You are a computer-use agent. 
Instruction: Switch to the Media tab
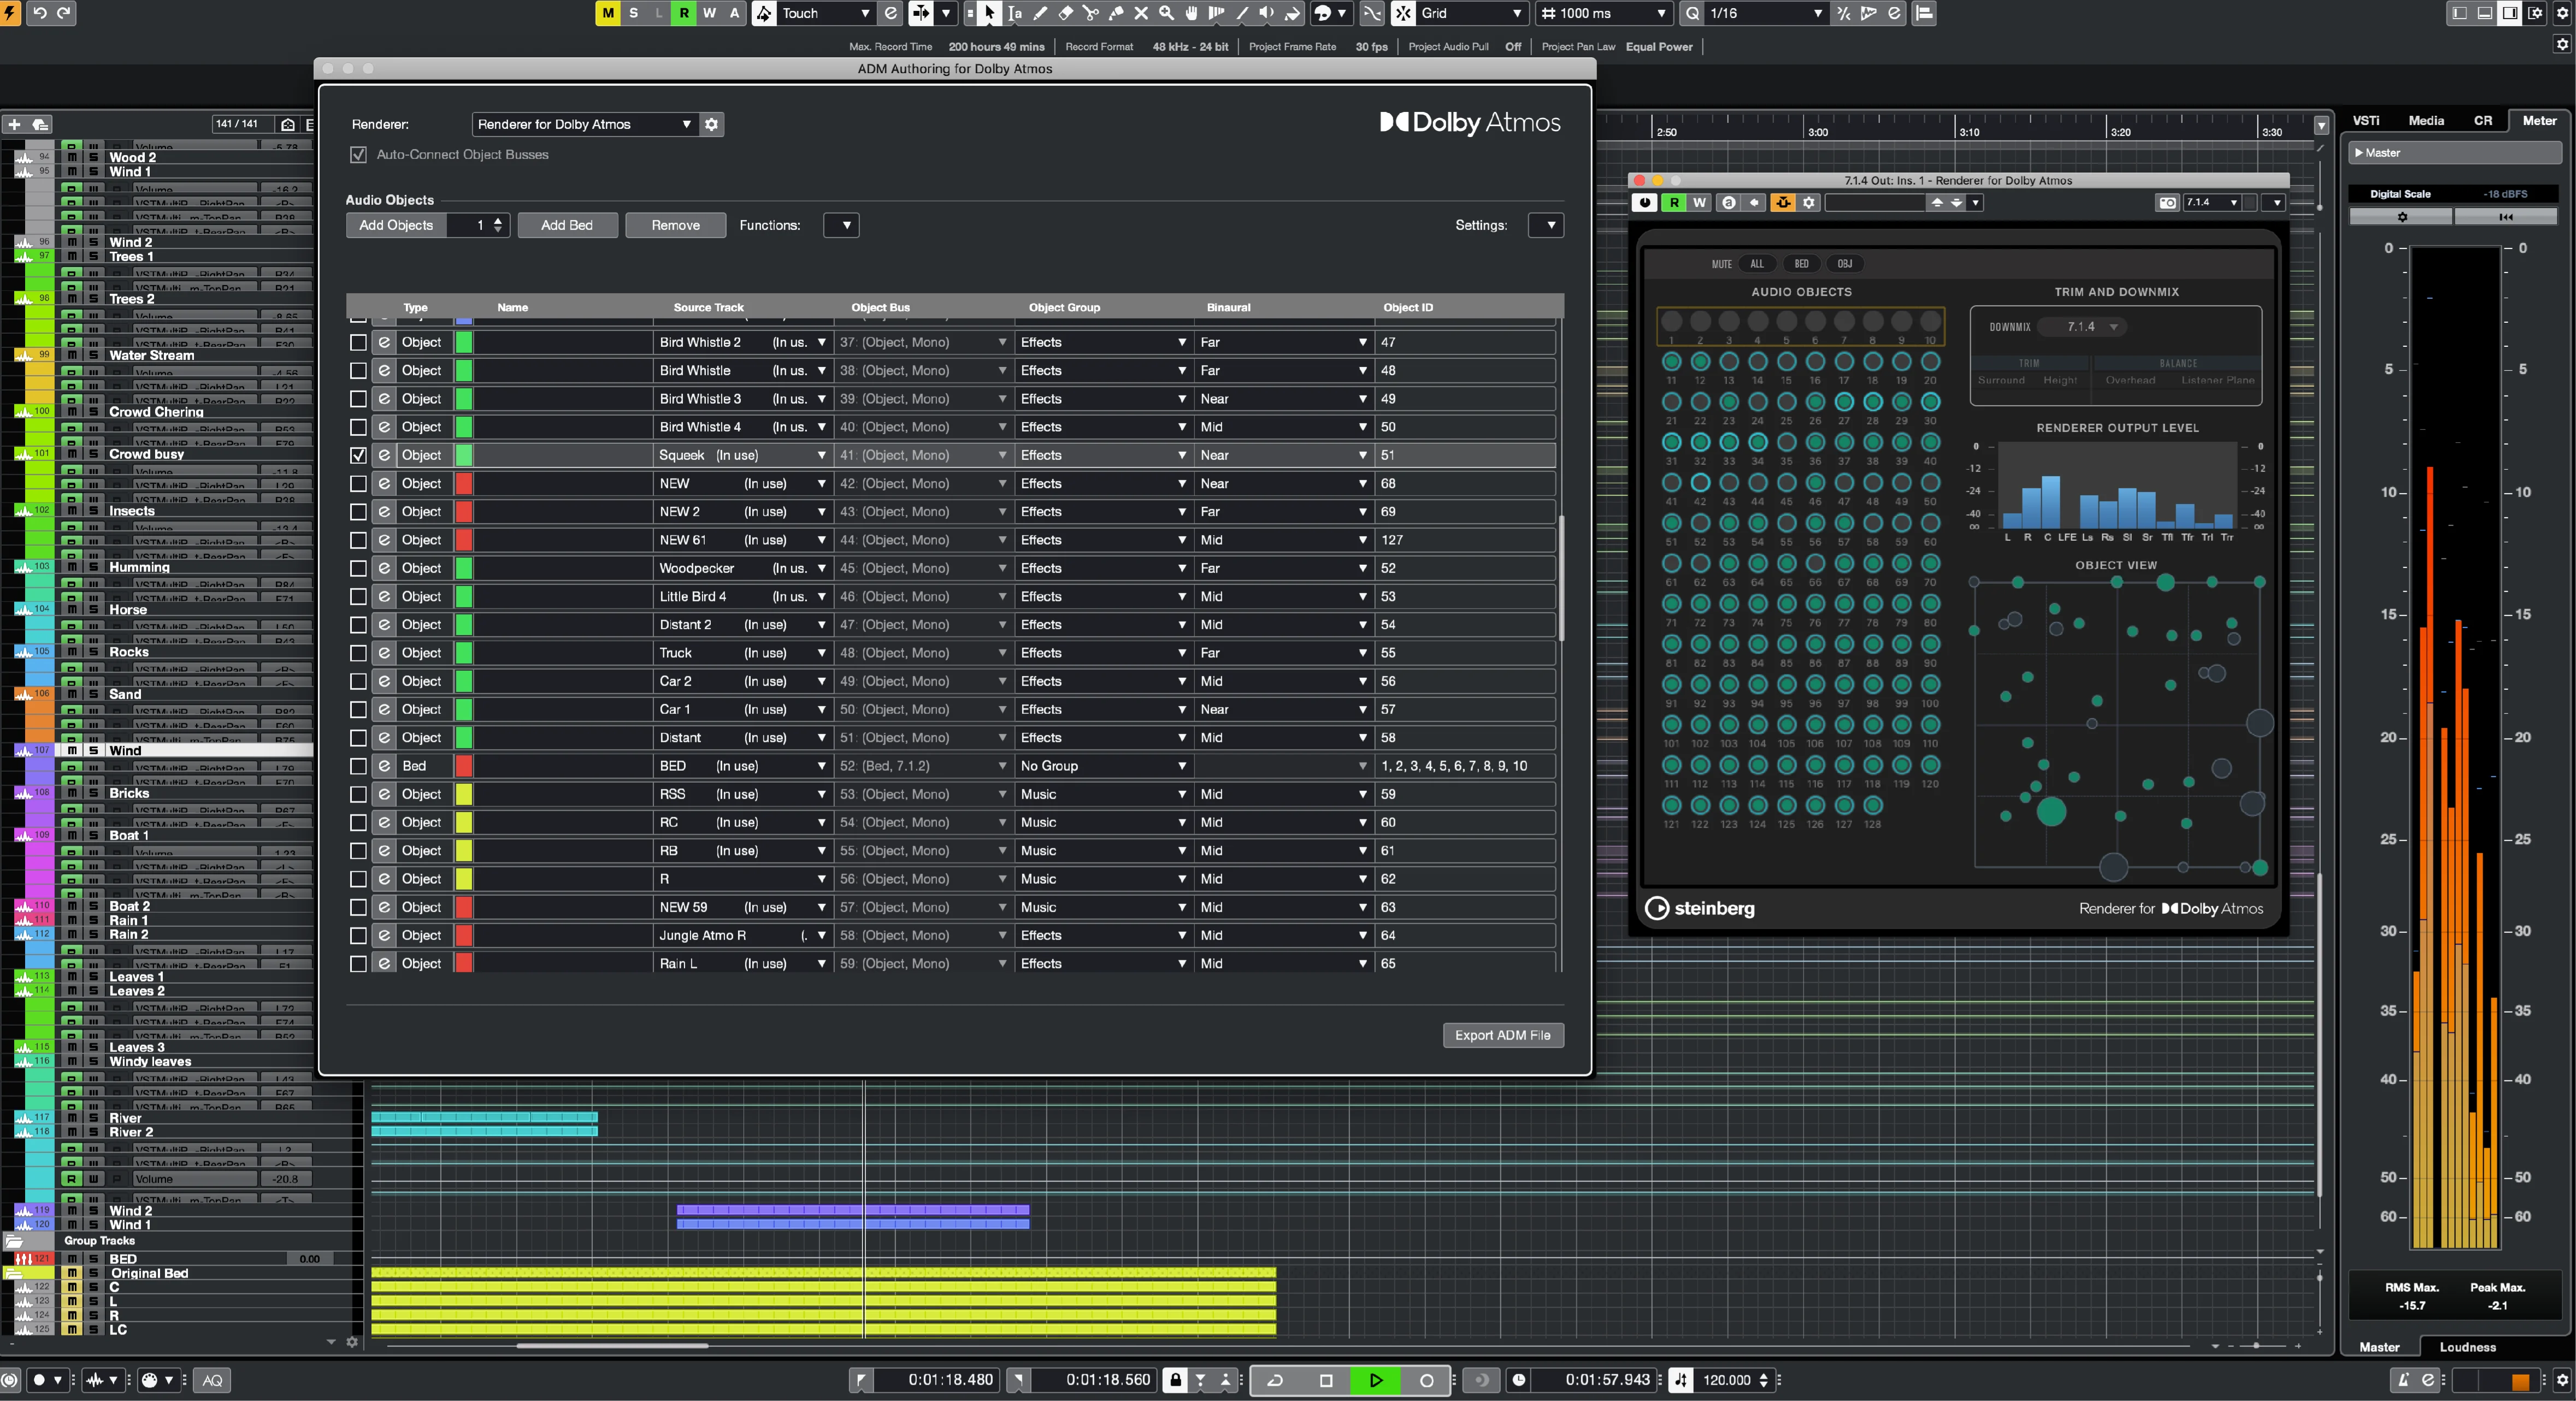(x=2426, y=120)
